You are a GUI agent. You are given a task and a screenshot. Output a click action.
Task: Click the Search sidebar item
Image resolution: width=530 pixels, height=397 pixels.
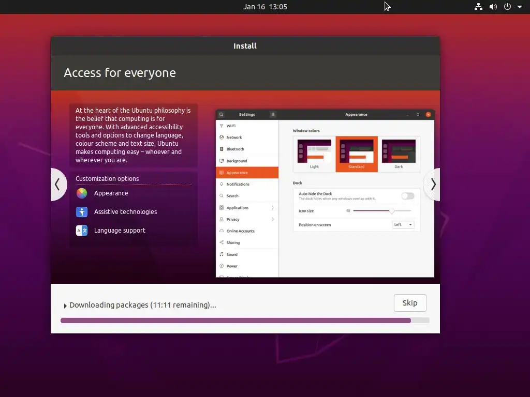click(247, 196)
